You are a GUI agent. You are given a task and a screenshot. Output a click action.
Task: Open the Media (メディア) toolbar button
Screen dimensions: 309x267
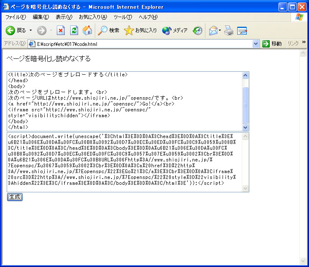175,30
